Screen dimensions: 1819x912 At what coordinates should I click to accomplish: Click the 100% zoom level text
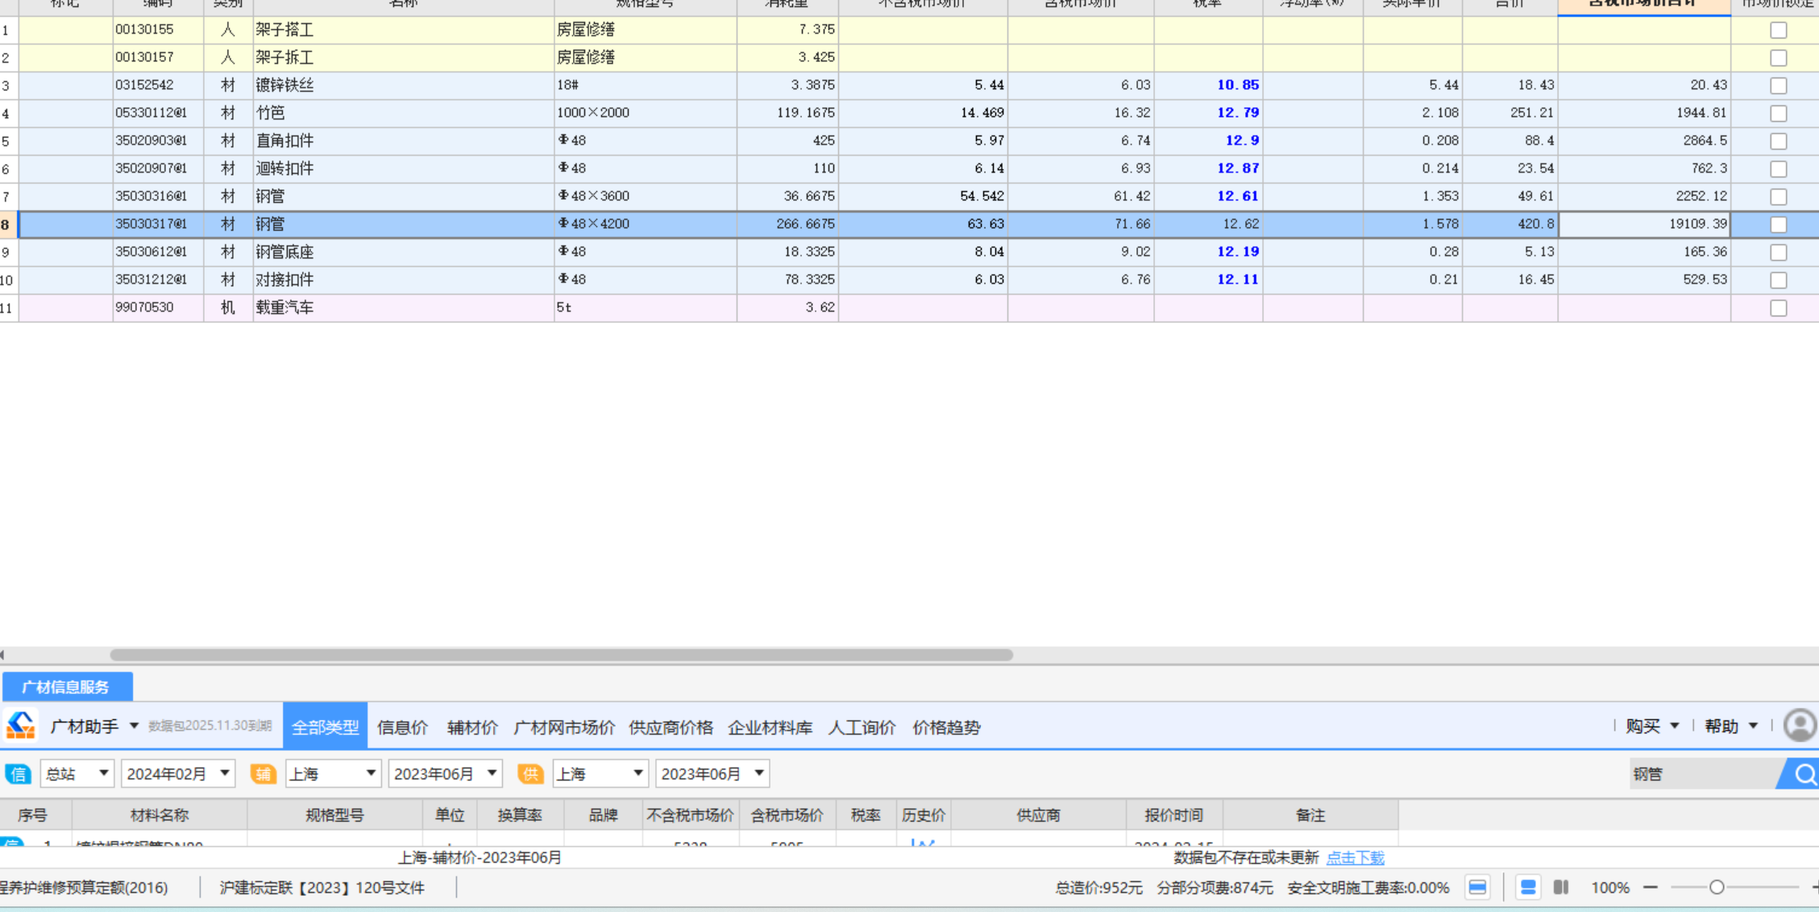click(1609, 888)
